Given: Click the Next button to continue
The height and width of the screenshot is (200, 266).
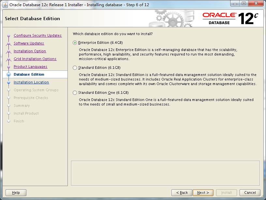Looking at the screenshot, I should point(203,193).
